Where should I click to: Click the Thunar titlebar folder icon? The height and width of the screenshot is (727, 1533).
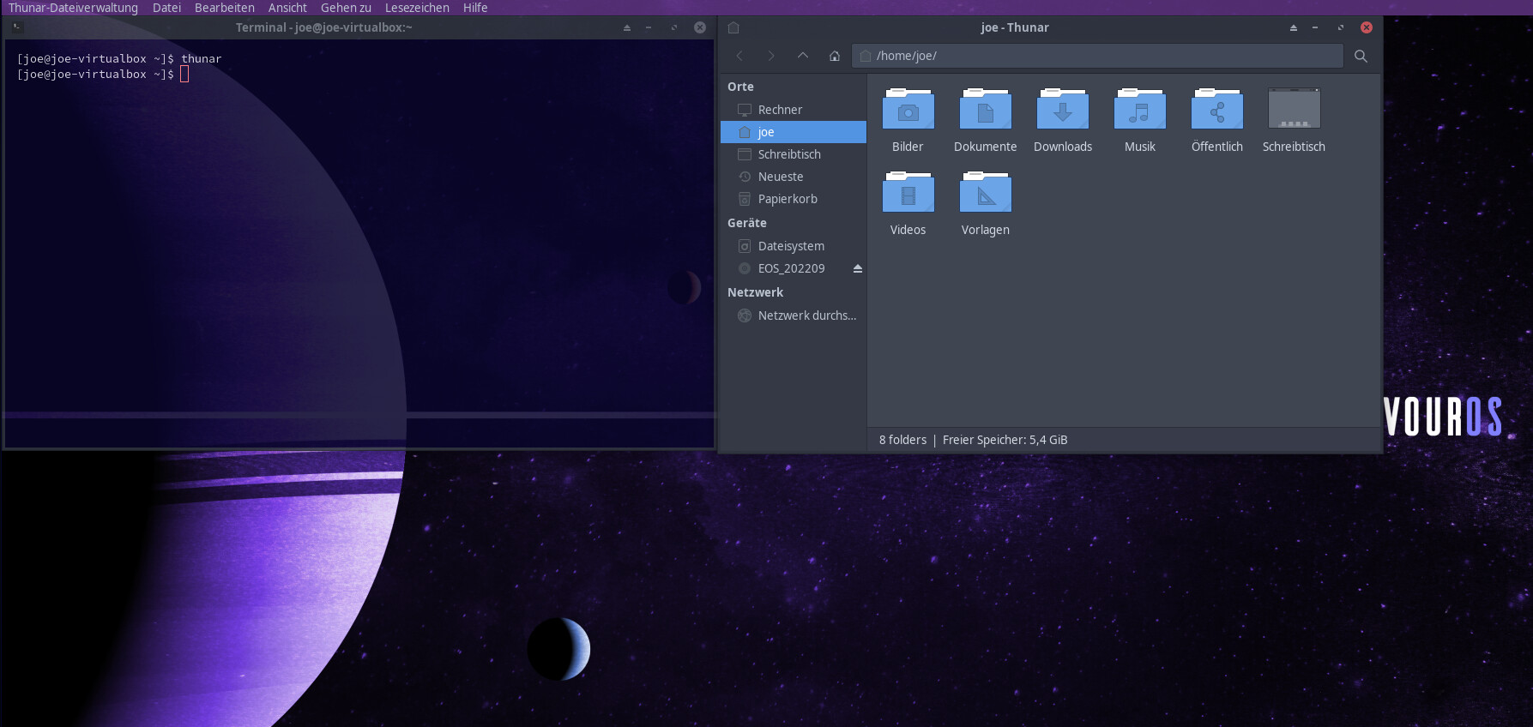[733, 27]
